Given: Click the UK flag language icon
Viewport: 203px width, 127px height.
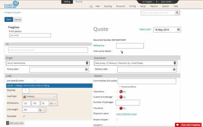Looking at the screenshot, I should (x=143, y=2).
